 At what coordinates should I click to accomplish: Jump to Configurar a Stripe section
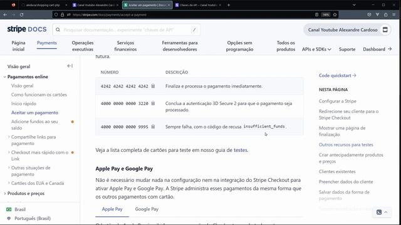tap(337, 101)
